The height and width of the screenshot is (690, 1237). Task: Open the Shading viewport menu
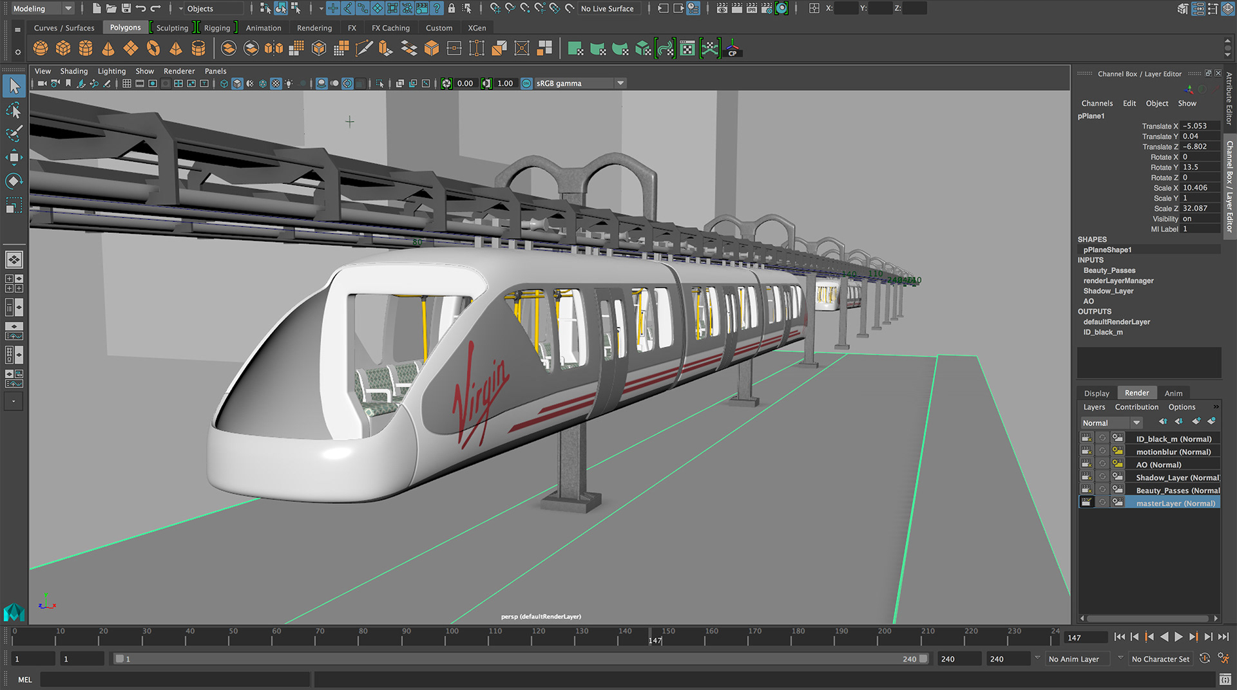coord(74,71)
